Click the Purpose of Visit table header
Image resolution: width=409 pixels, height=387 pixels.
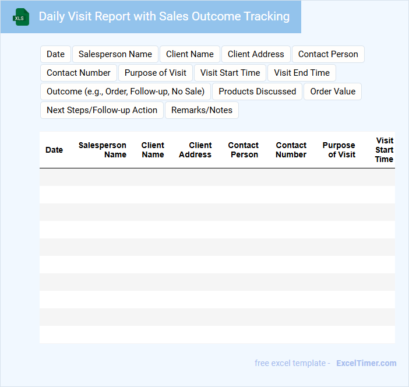coord(339,150)
